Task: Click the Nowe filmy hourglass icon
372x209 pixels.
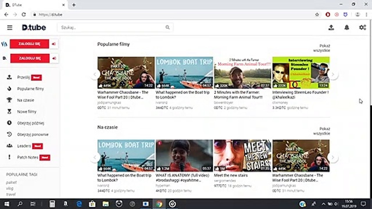Action: pyautogui.click(x=9, y=111)
